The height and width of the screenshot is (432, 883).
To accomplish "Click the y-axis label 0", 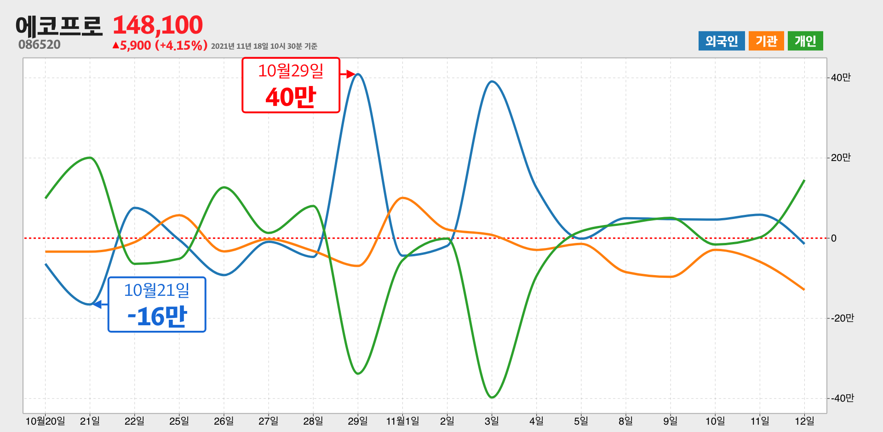I will (833, 238).
